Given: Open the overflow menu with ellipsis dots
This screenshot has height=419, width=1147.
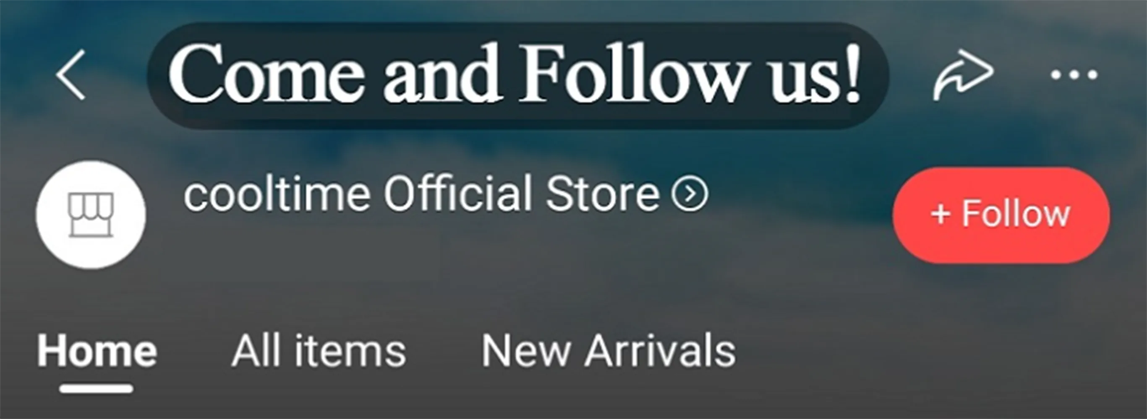Looking at the screenshot, I should tap(1074, 75).
